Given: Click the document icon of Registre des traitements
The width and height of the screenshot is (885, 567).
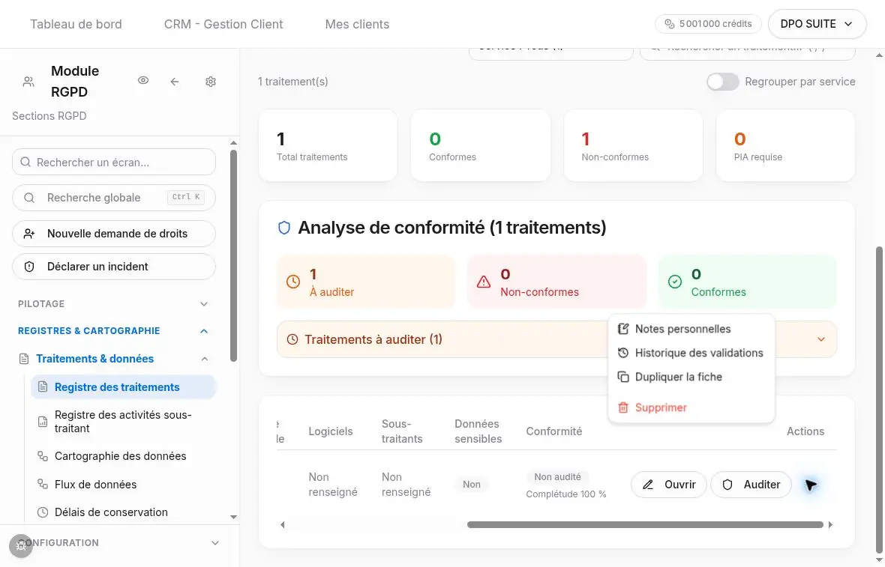Looking at the screenshot, I should pyautogui.click(x=43, y=386).
